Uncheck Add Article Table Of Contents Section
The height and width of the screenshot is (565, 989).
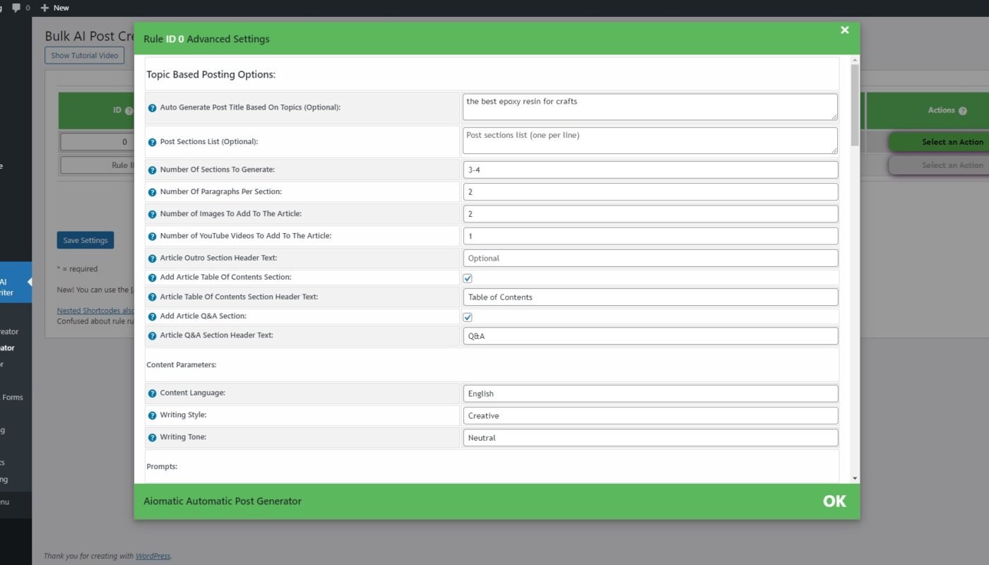click(468, 278)
